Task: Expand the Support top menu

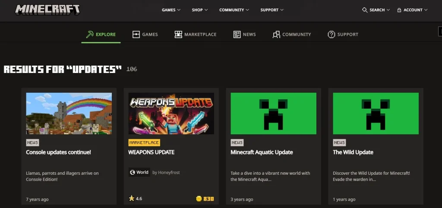Action: [272, 10]
